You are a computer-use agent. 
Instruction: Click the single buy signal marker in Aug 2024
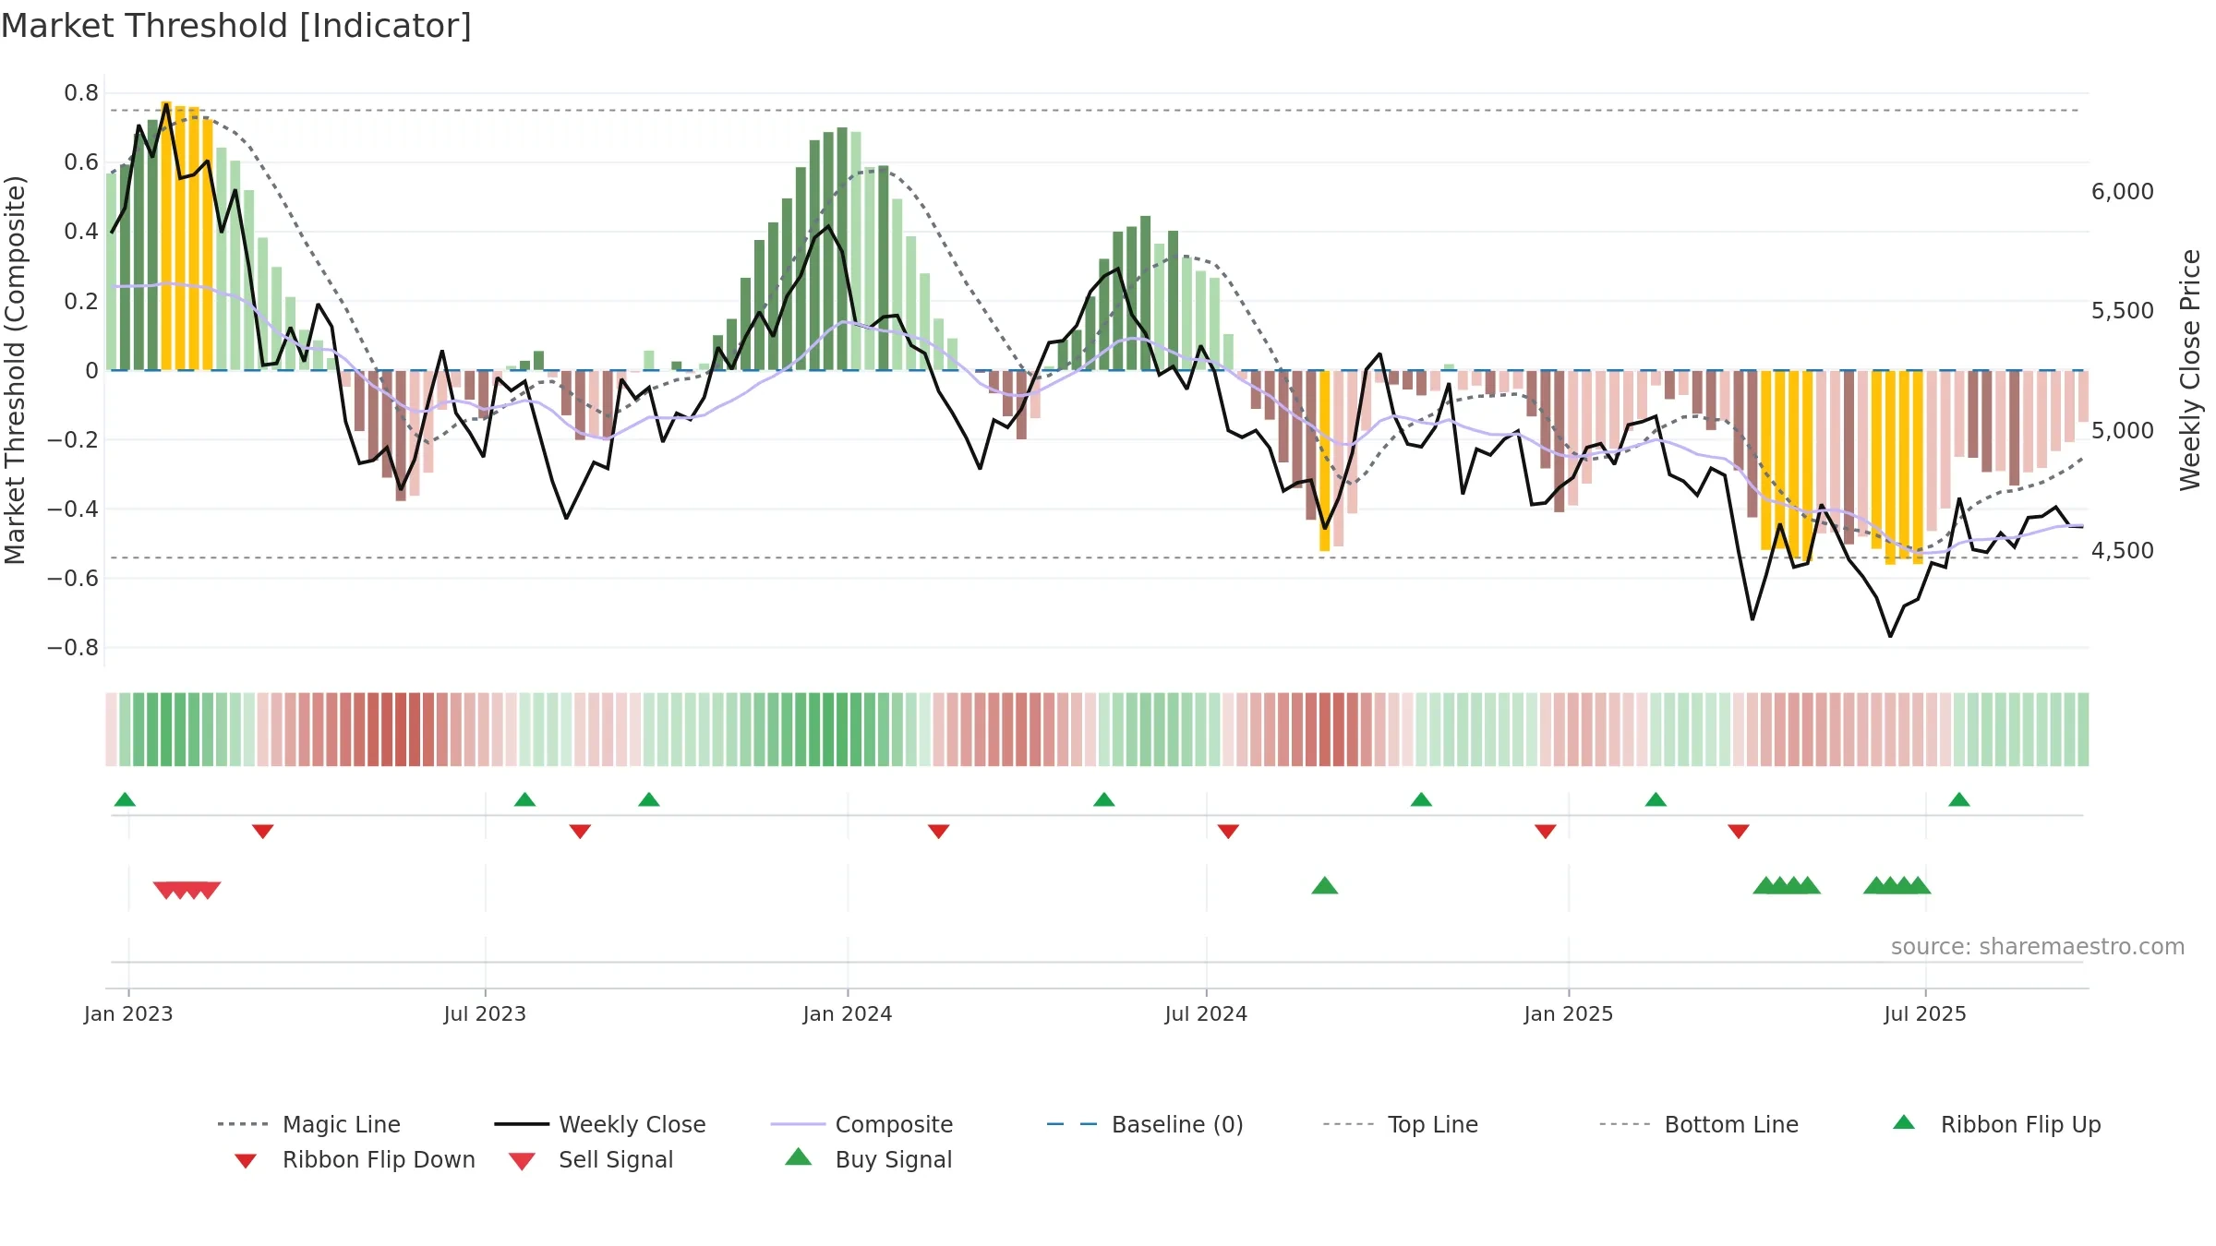[1325, 885]
